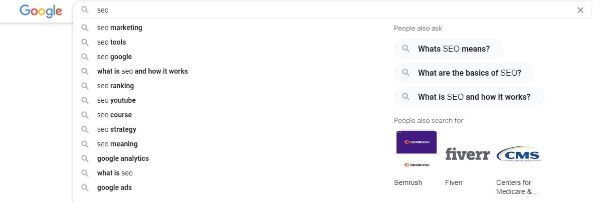Open the Fiverr logo thumbnail
593x202 pixels.
468,154
